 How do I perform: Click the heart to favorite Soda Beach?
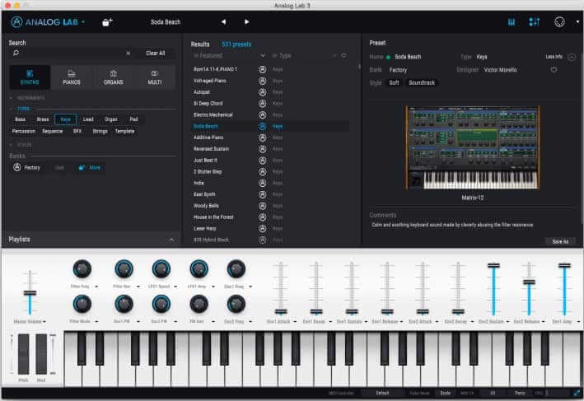point(554,70)
